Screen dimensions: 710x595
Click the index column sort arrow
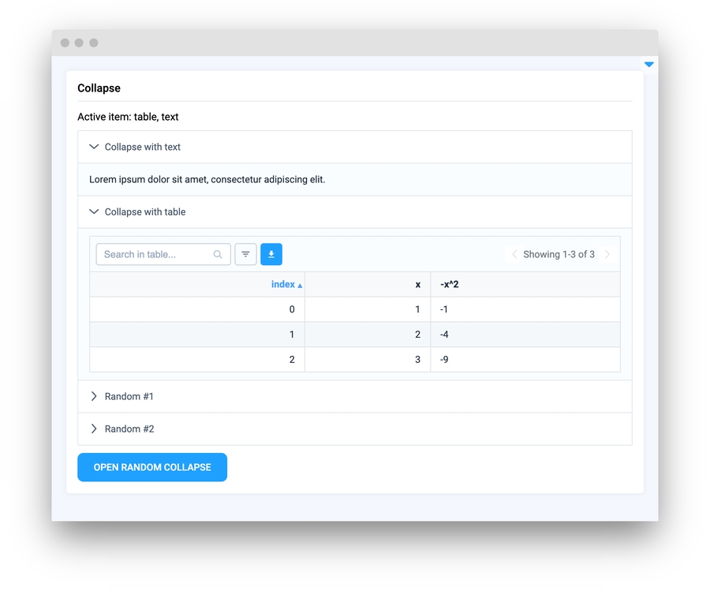(300, 286)
